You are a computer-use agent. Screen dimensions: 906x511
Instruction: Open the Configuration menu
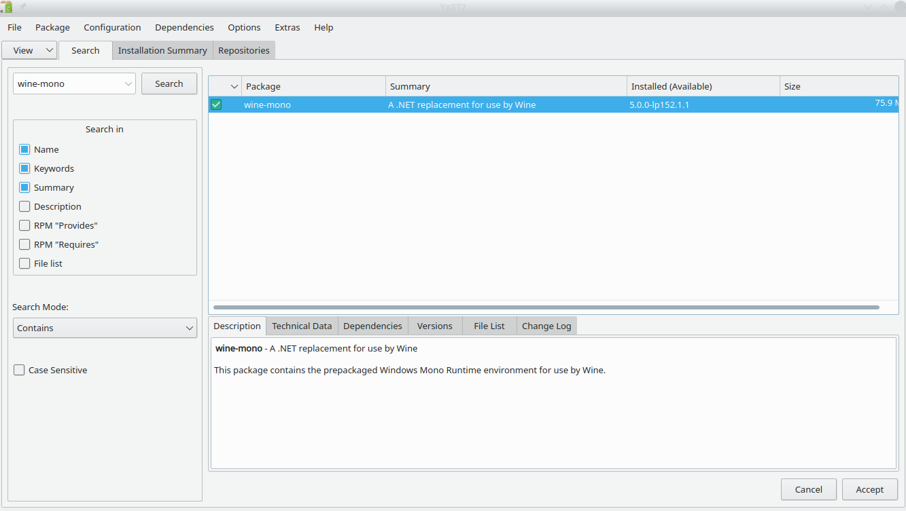tap(112, 27)
